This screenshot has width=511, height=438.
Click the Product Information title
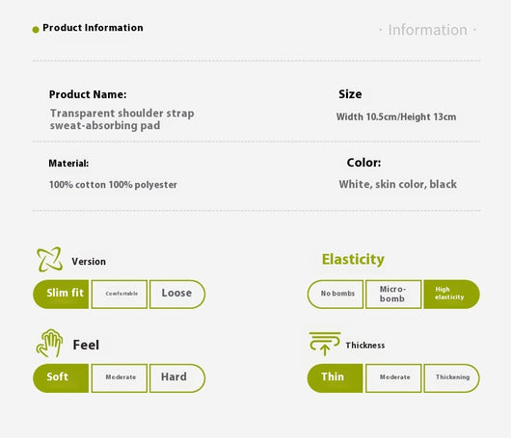(93, 28)
